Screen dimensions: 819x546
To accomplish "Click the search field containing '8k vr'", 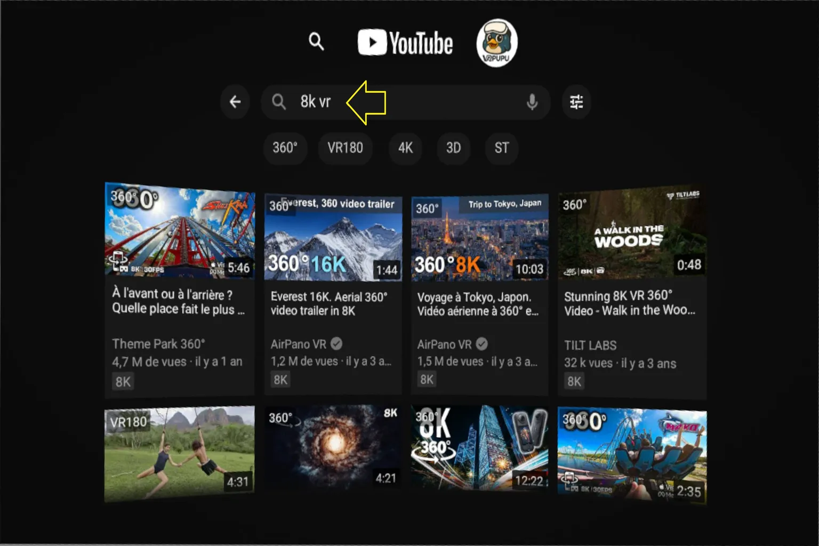I will pyautogui.click(x=405, y=101).
